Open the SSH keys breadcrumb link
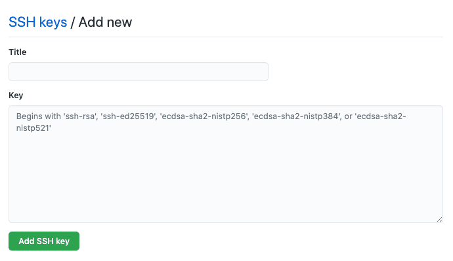Viewport: 453px width, 261px height. point(38,22)
